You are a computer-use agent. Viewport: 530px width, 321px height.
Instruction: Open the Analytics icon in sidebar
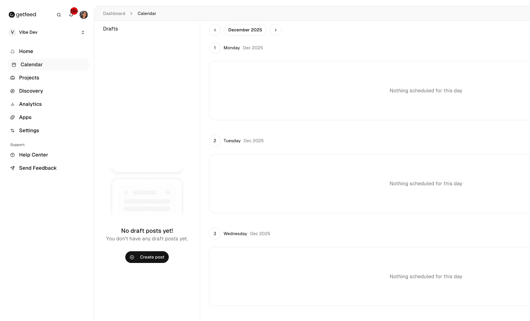point(12,104)
